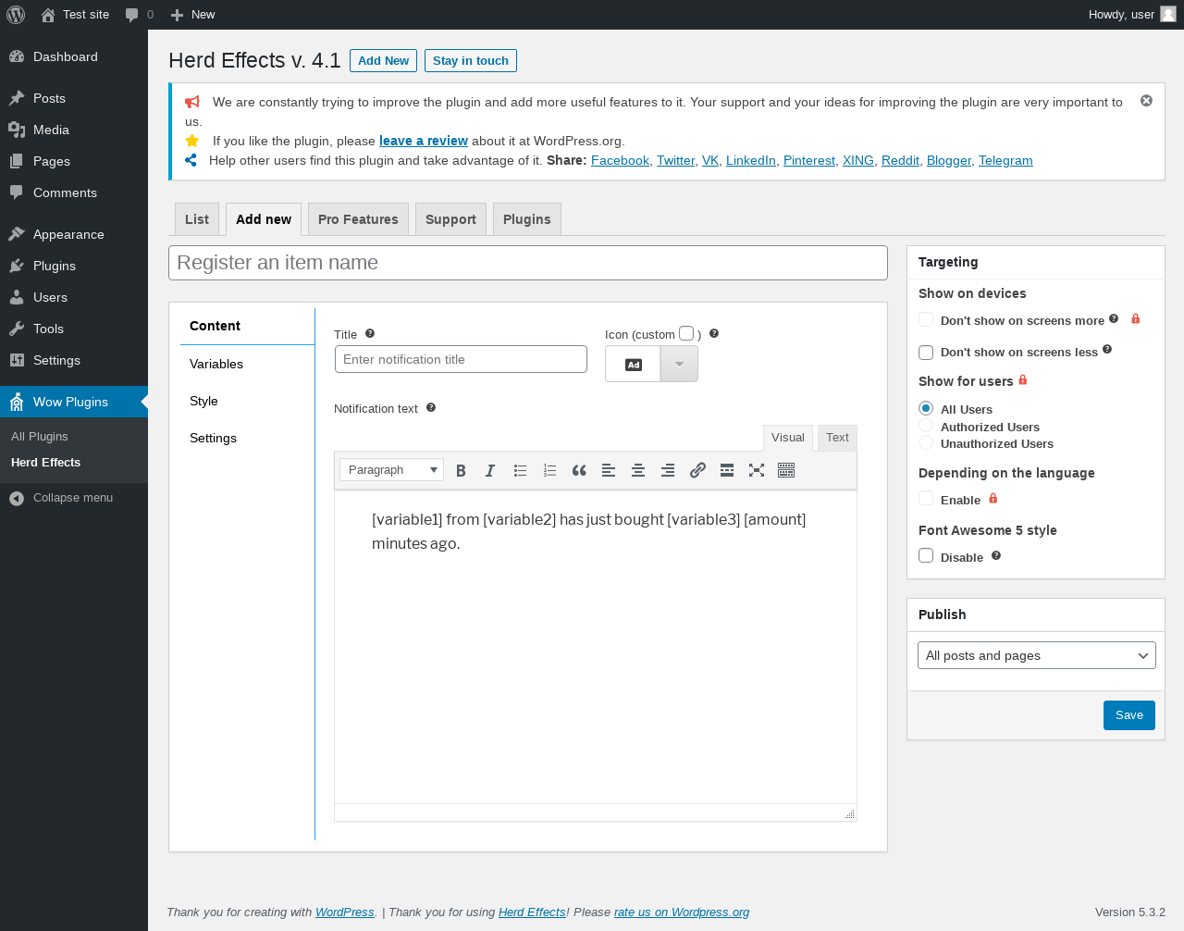Enable Don't show on screens less
The image size is (1184, 931).
coord(926,352)
